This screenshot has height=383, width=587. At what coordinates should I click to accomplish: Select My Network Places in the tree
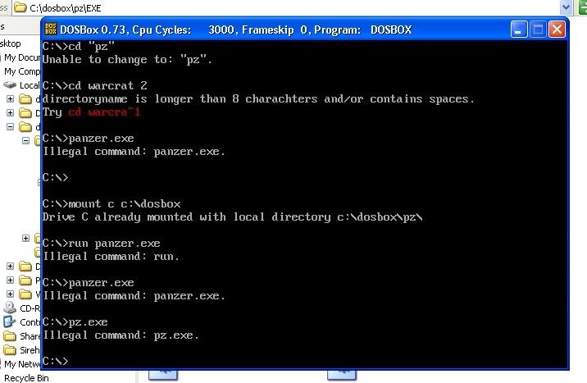click(x=21, y=364)
